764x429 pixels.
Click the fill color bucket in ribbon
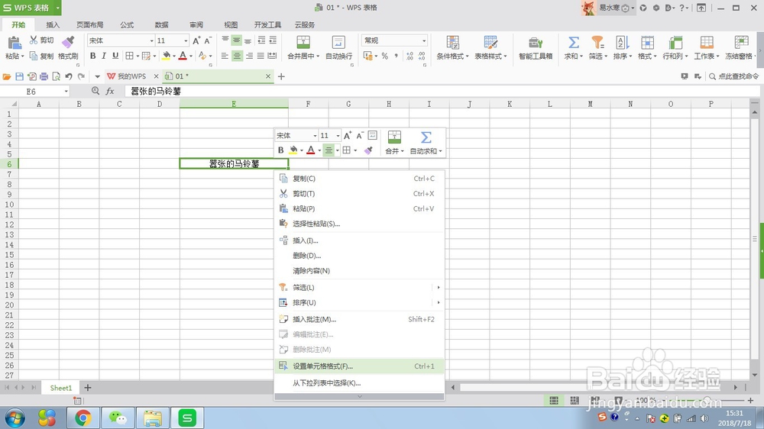point(166,56)
